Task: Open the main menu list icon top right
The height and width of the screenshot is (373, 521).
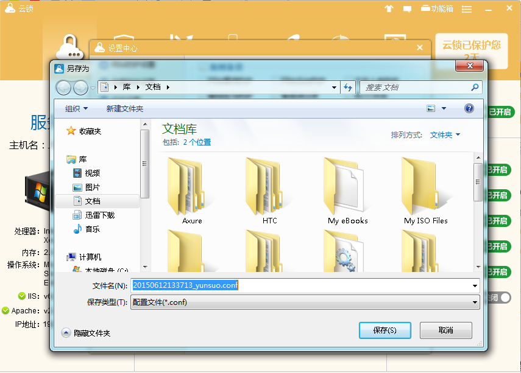Action: click(x=466, y=9)
